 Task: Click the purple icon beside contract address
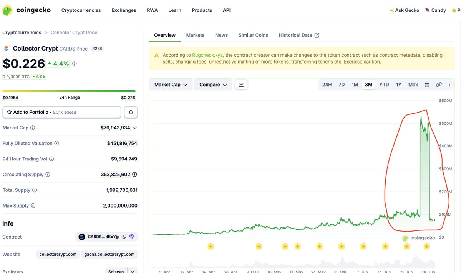132,237
